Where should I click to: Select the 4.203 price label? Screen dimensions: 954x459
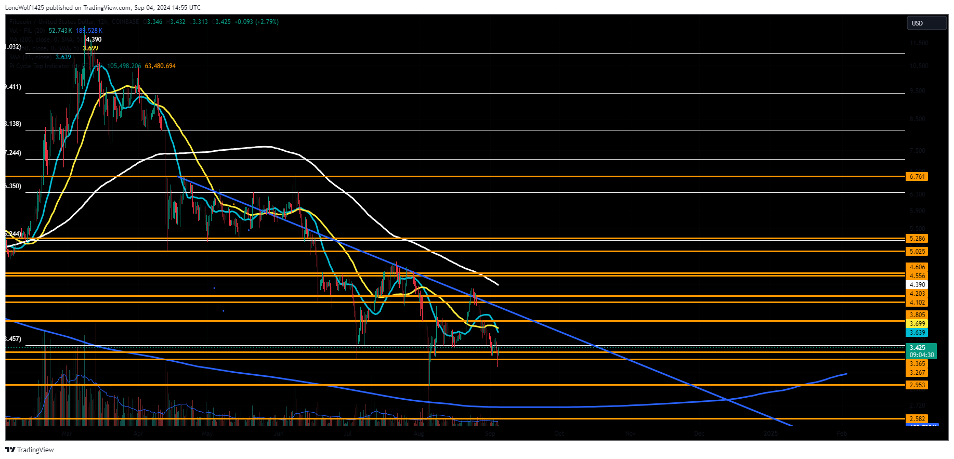pos(917,294)
